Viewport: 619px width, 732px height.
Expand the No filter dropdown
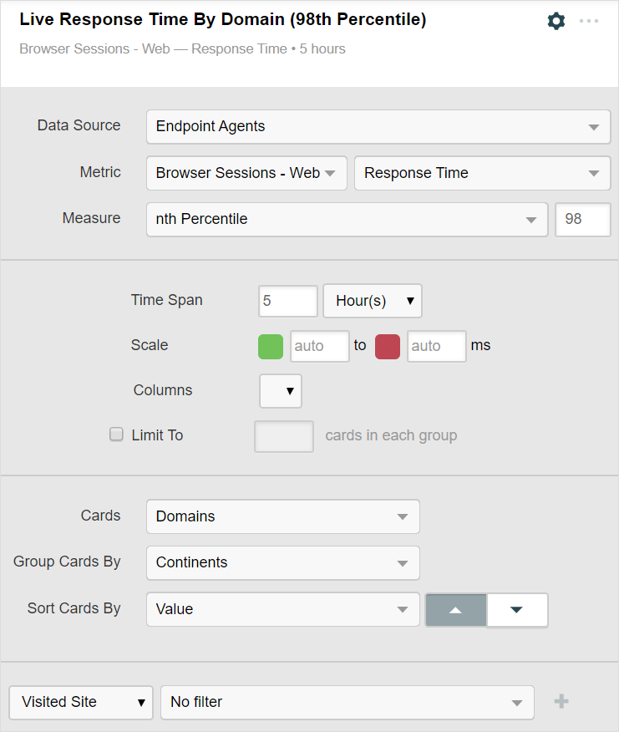coord(347,703)
